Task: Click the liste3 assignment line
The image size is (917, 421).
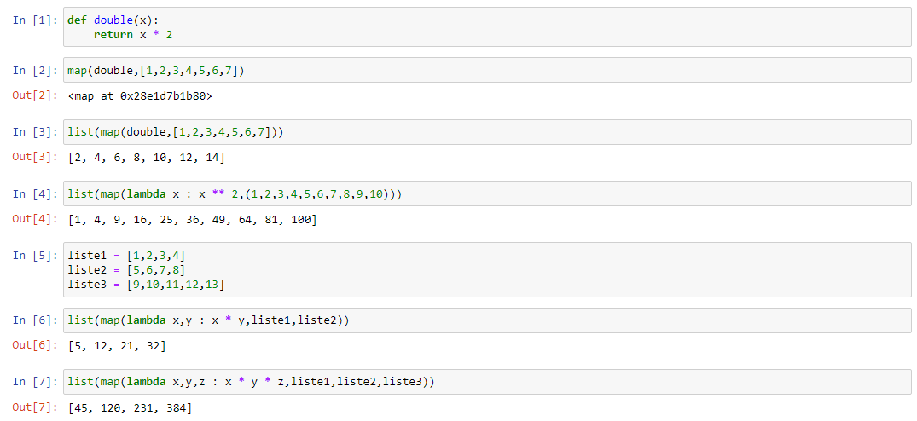Action: coord(146,285)
